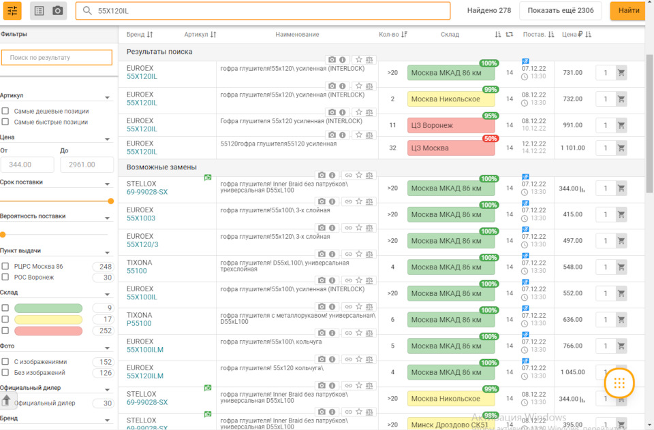Tick the 'С изображениями' photo filter

pyautogui.click(x=5, y=362)
